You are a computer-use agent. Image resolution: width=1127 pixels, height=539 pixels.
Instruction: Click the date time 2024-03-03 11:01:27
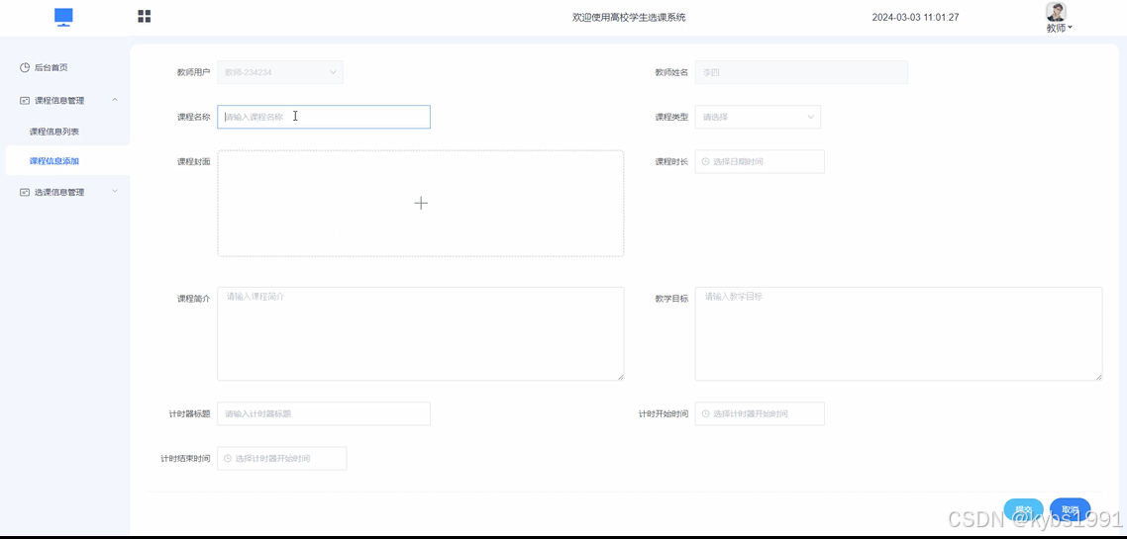[916, 17]
